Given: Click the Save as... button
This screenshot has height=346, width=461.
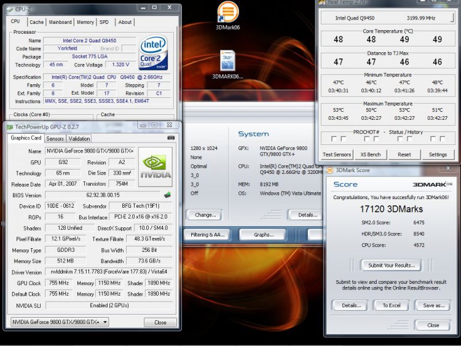Looking at the screenshot, I should coord(433,305).
